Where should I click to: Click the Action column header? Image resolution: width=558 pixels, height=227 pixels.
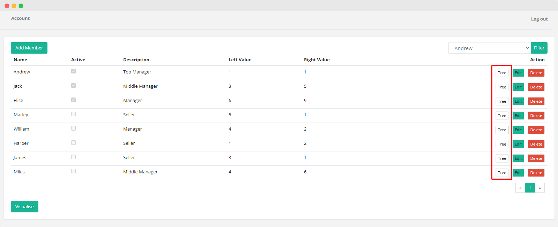coord(537,60)
